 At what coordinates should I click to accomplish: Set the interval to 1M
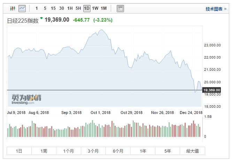click(103, 8)
